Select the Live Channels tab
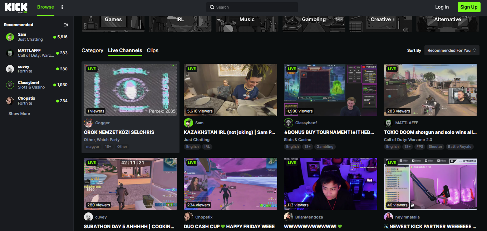The width and height of the screenshot is (487, 231). [125, 50]
